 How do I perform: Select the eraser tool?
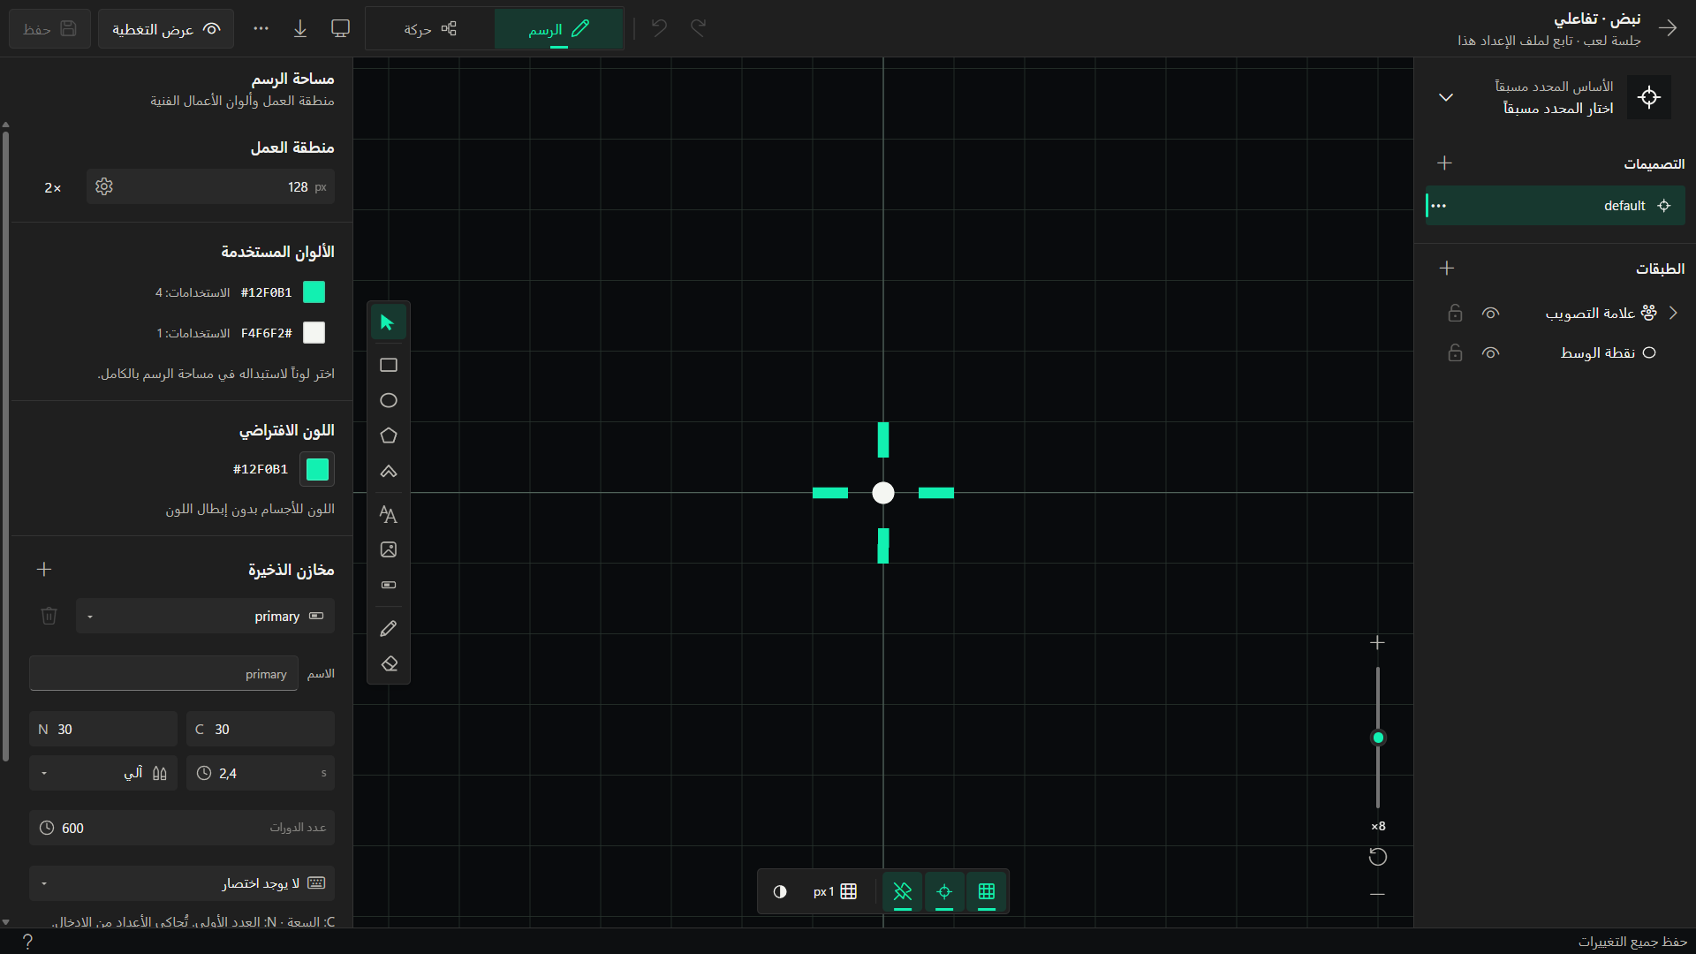click(388, 663)
